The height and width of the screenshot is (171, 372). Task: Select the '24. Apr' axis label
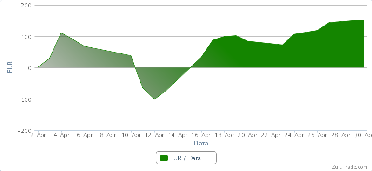click(x=294, y=135)
